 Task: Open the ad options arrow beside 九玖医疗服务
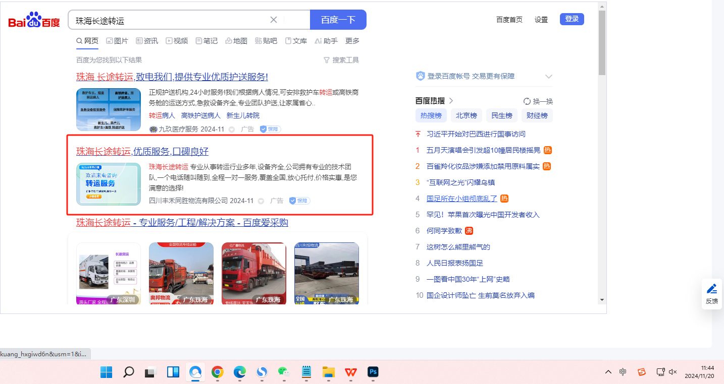click(x=232, y=130)
